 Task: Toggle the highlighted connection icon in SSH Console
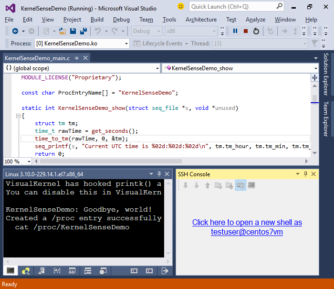240,185
